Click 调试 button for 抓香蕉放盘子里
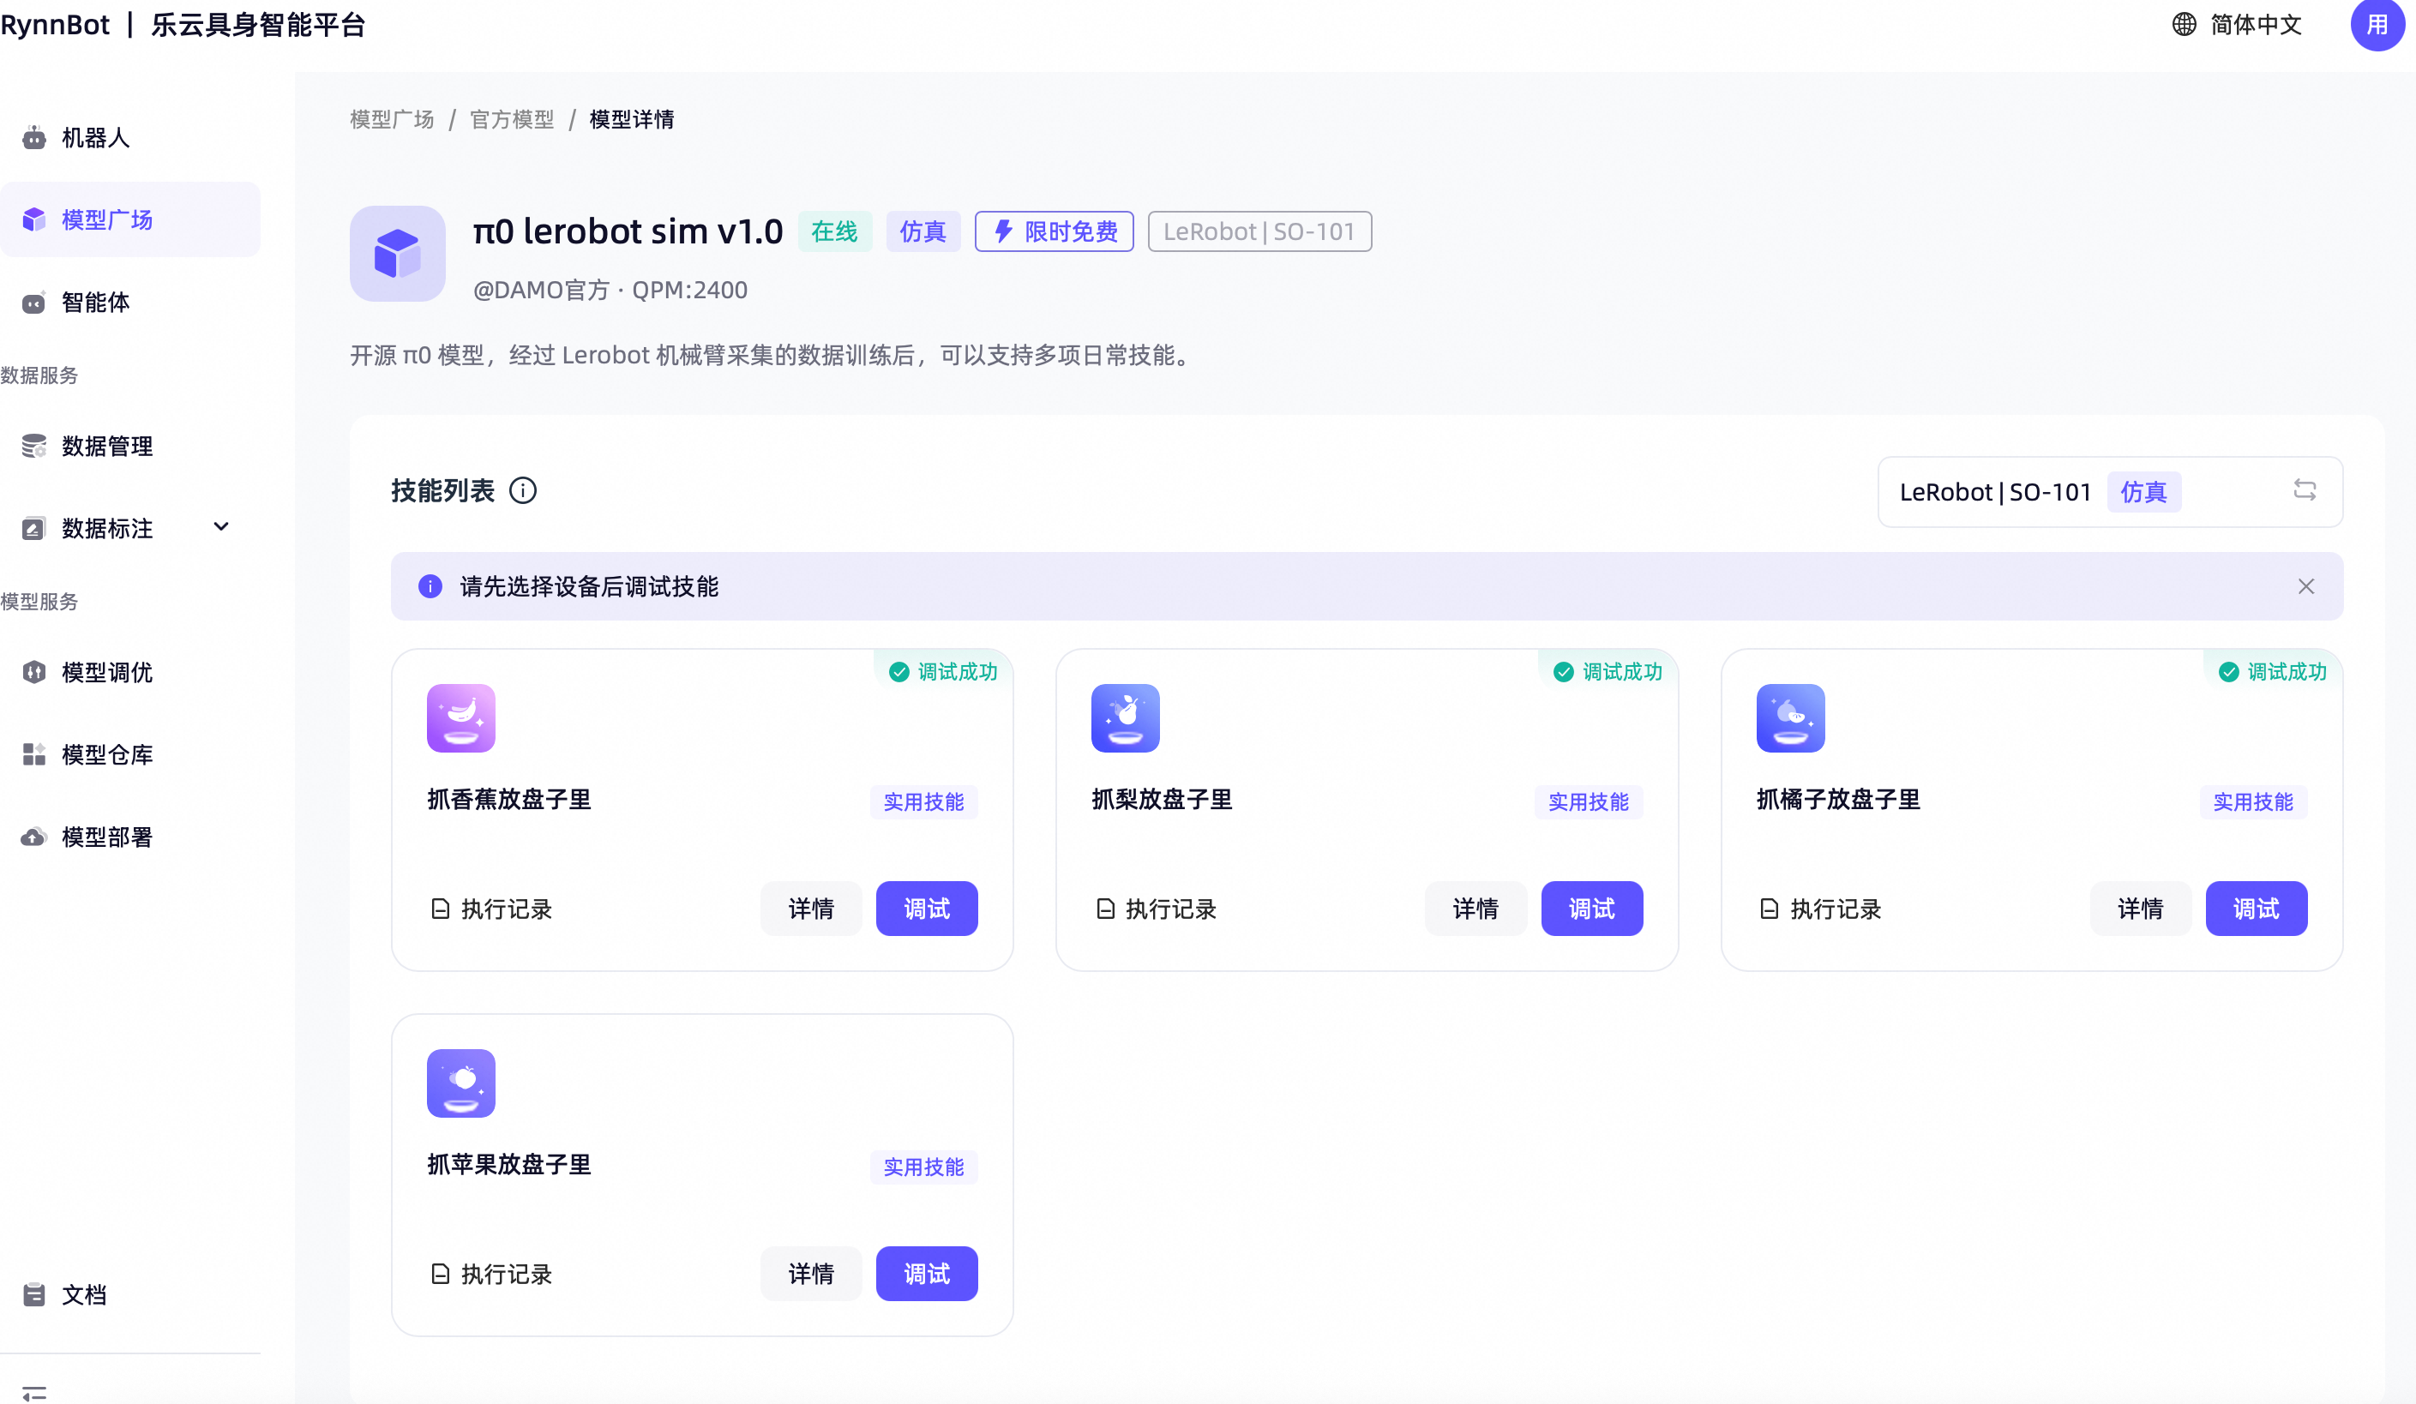Screen dimensions: 2416x1404 pyautogui.click(x=926, y=909)
